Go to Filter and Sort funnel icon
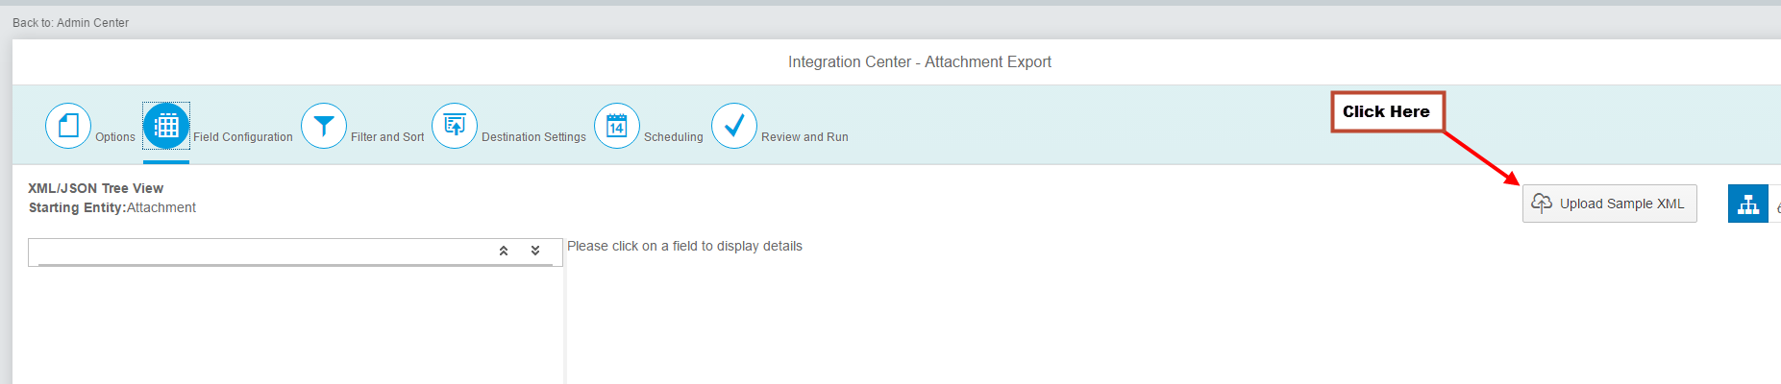 pos(324,126)
